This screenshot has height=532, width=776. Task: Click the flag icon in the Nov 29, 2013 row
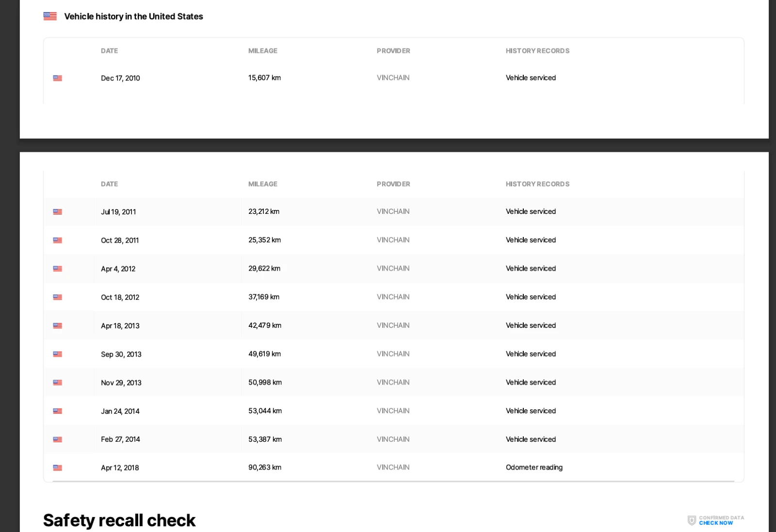pyautogui.click(x=57, y=383)
